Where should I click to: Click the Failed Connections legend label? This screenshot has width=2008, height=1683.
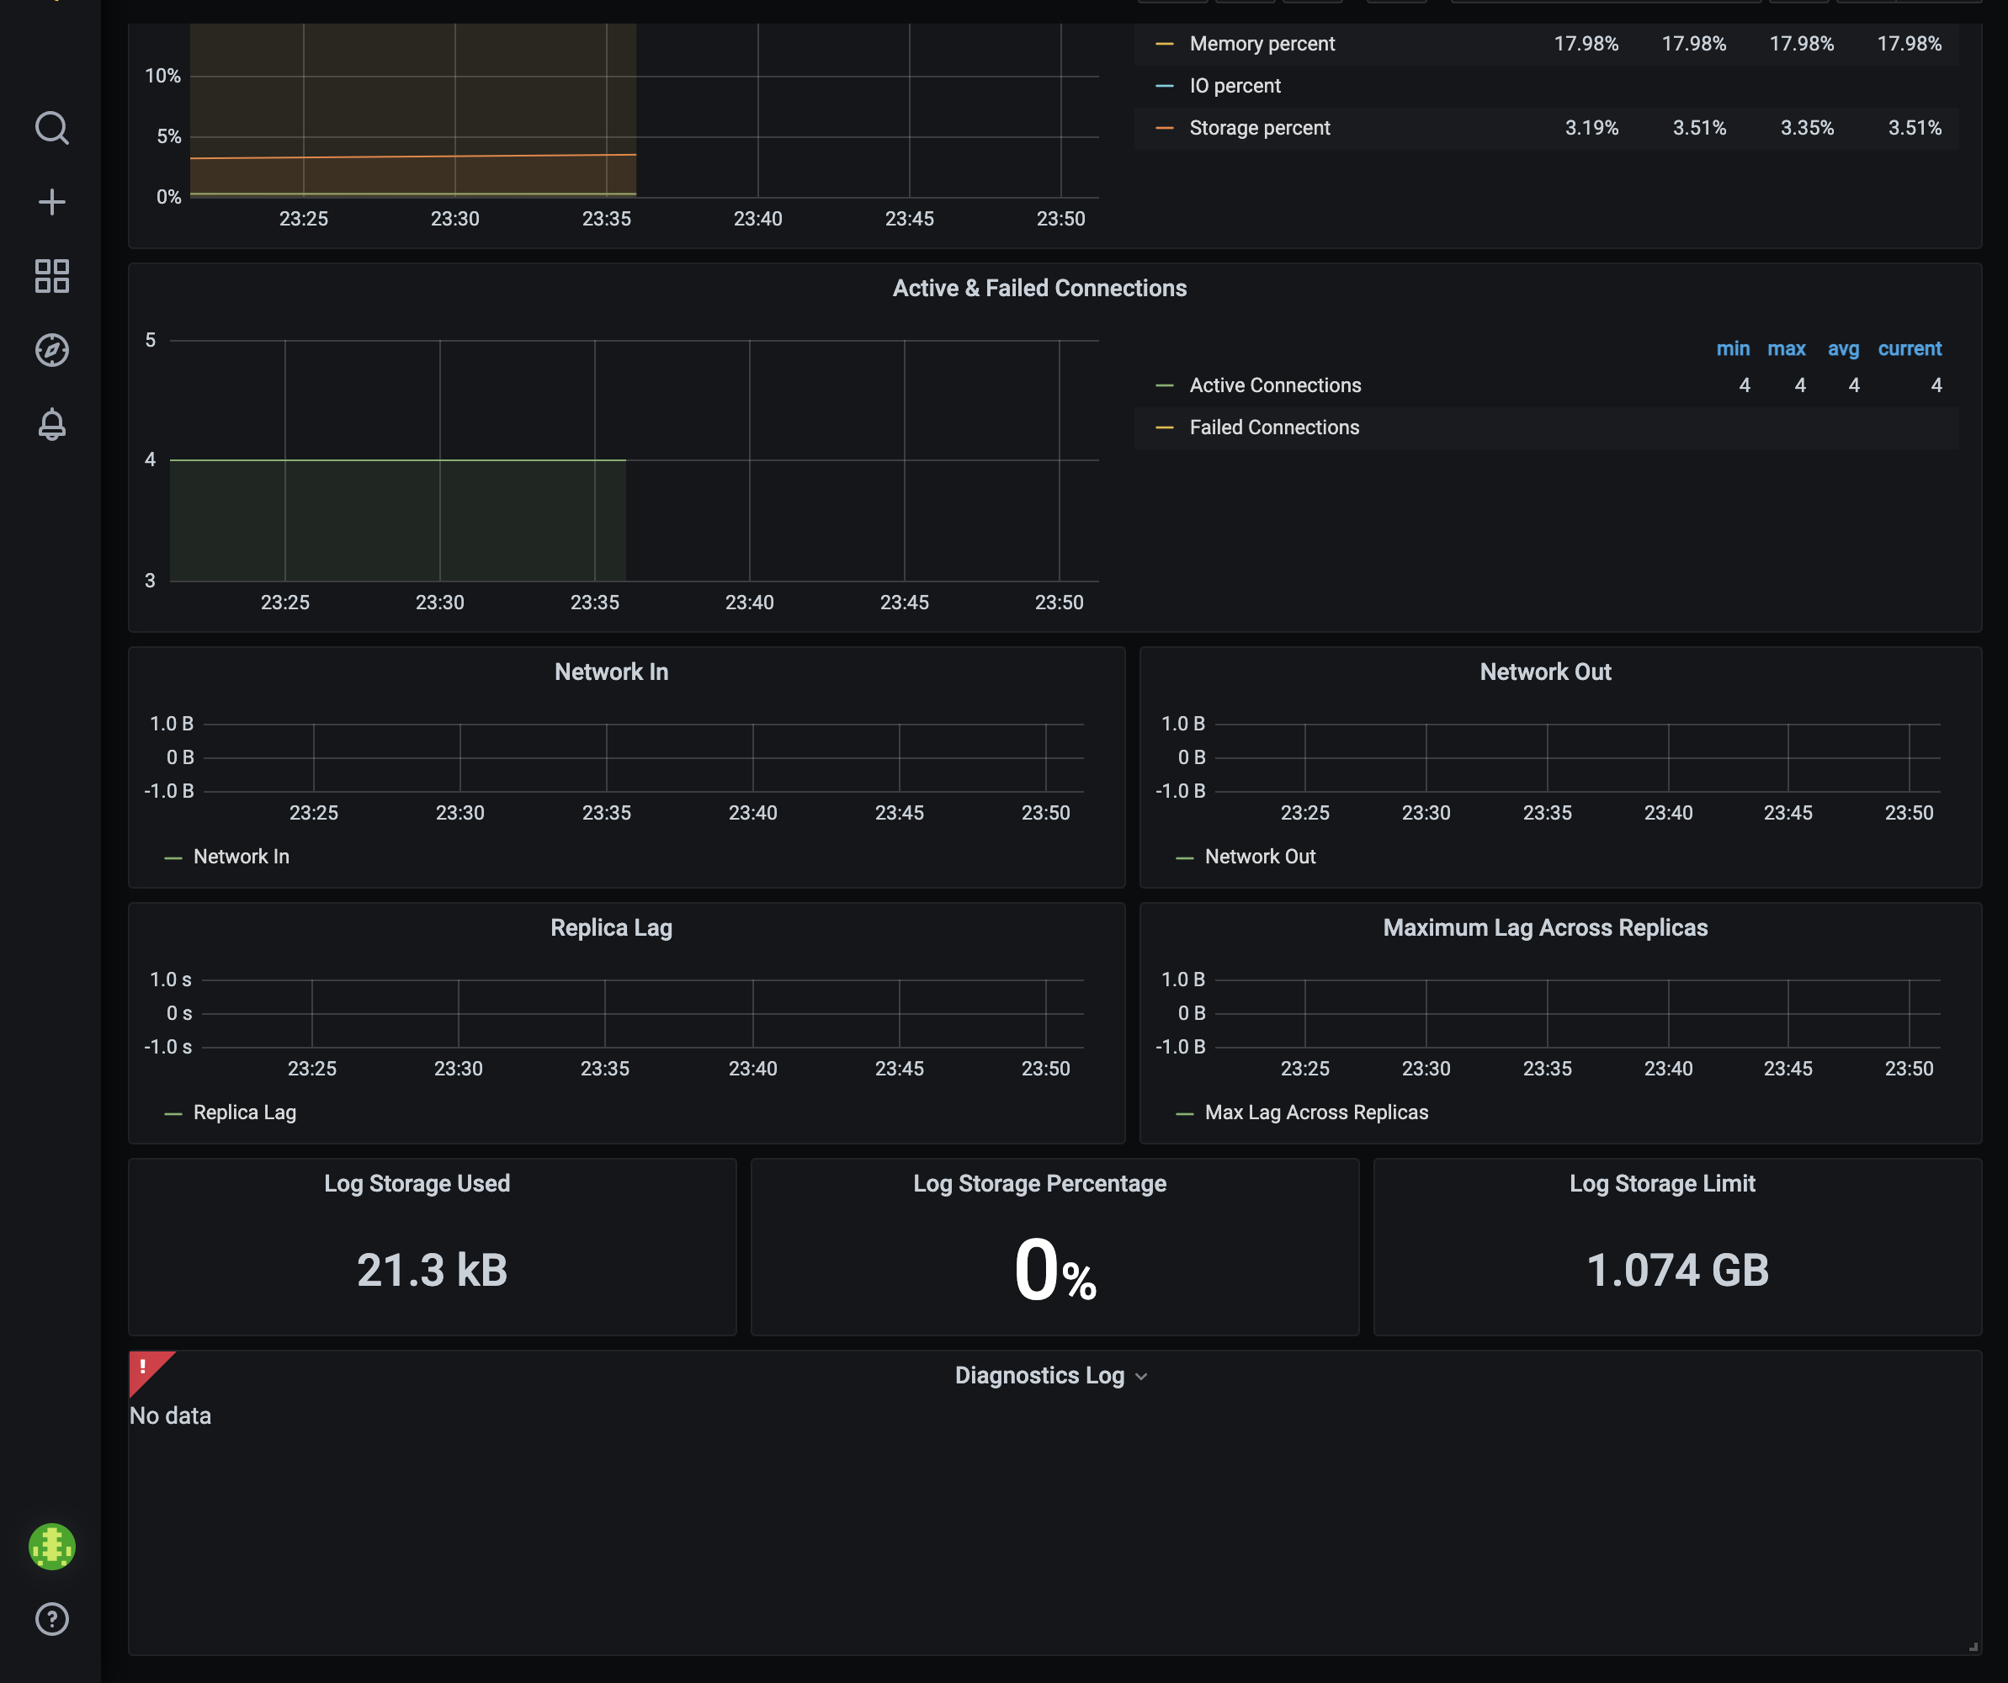click(x=1273, y=427)
